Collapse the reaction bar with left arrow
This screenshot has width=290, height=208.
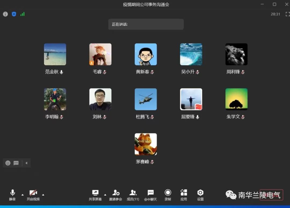[26, 163]
